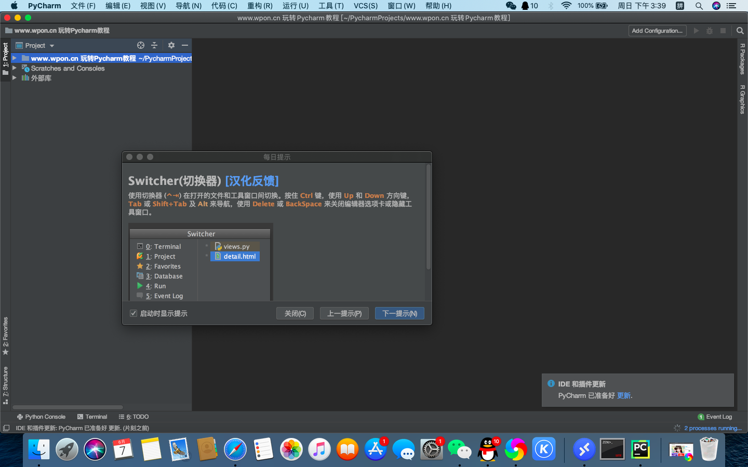Click the 更新 link in update notification
The width and height of the screenshot is (748, 467).
[623, 395]
